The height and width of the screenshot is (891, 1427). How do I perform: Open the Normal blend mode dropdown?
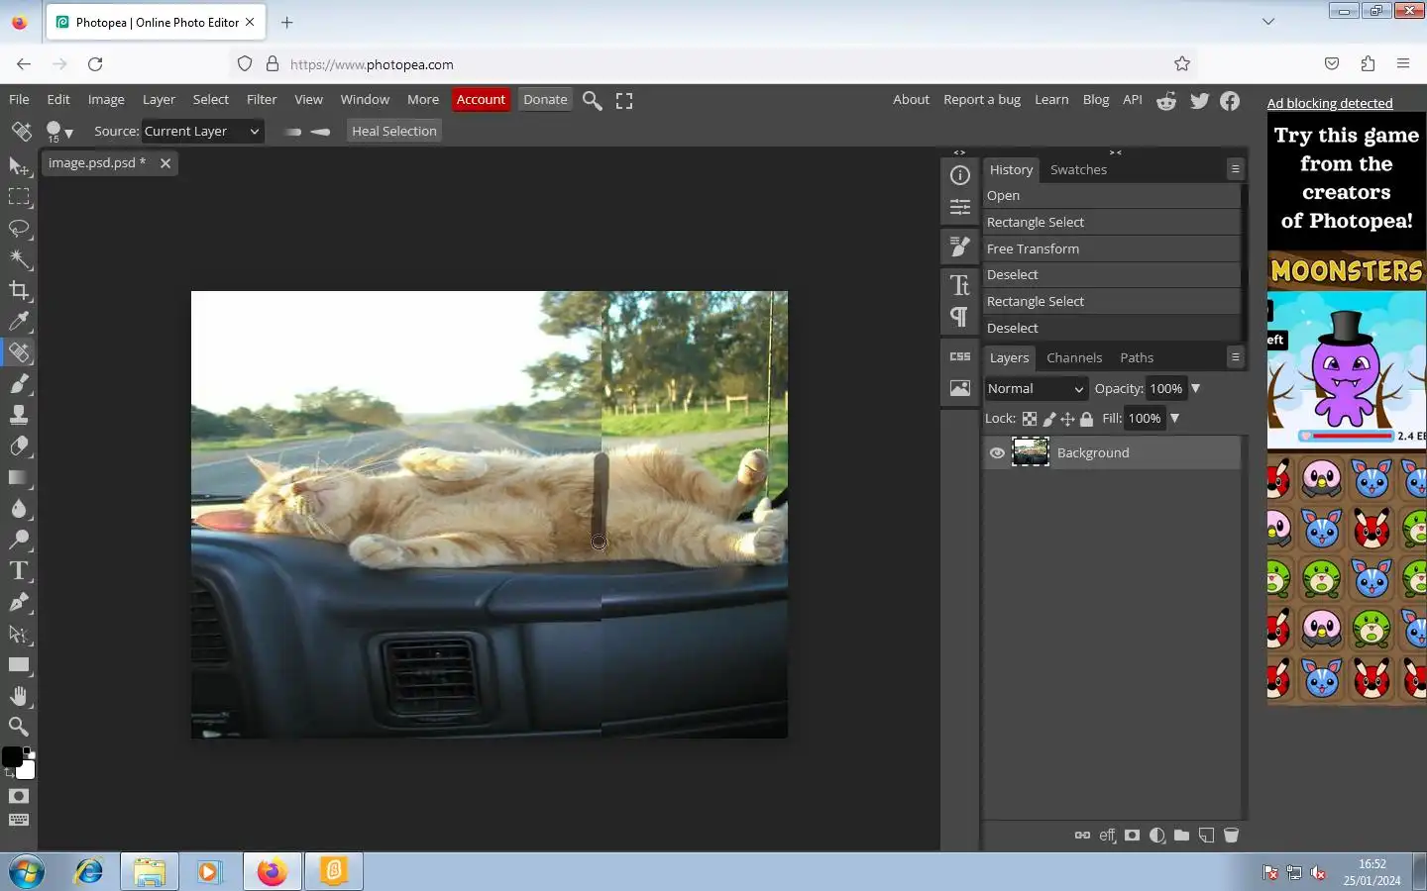(1036, 389)
